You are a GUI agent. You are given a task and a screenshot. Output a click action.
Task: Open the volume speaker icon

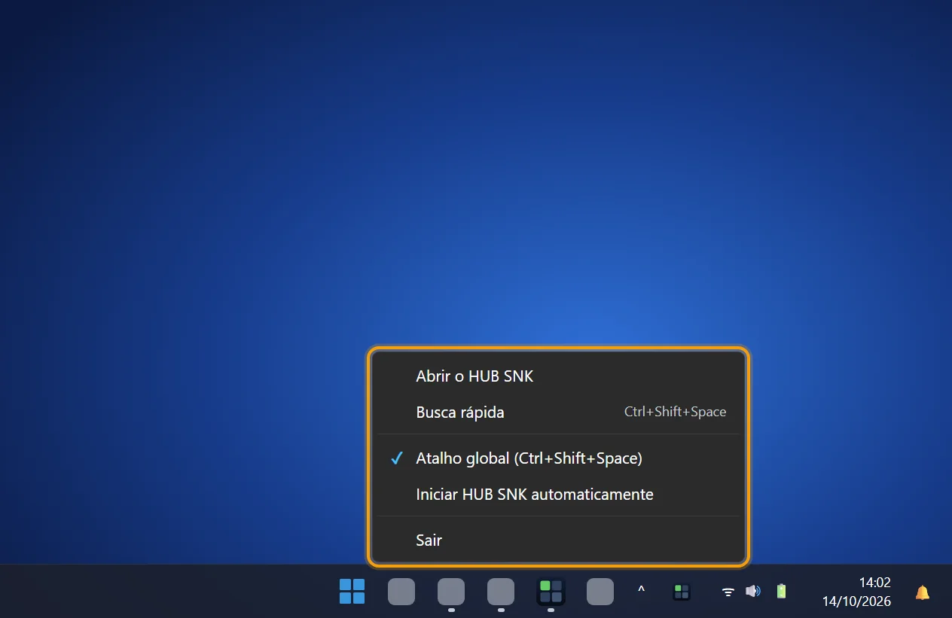[x=752, y=592]
